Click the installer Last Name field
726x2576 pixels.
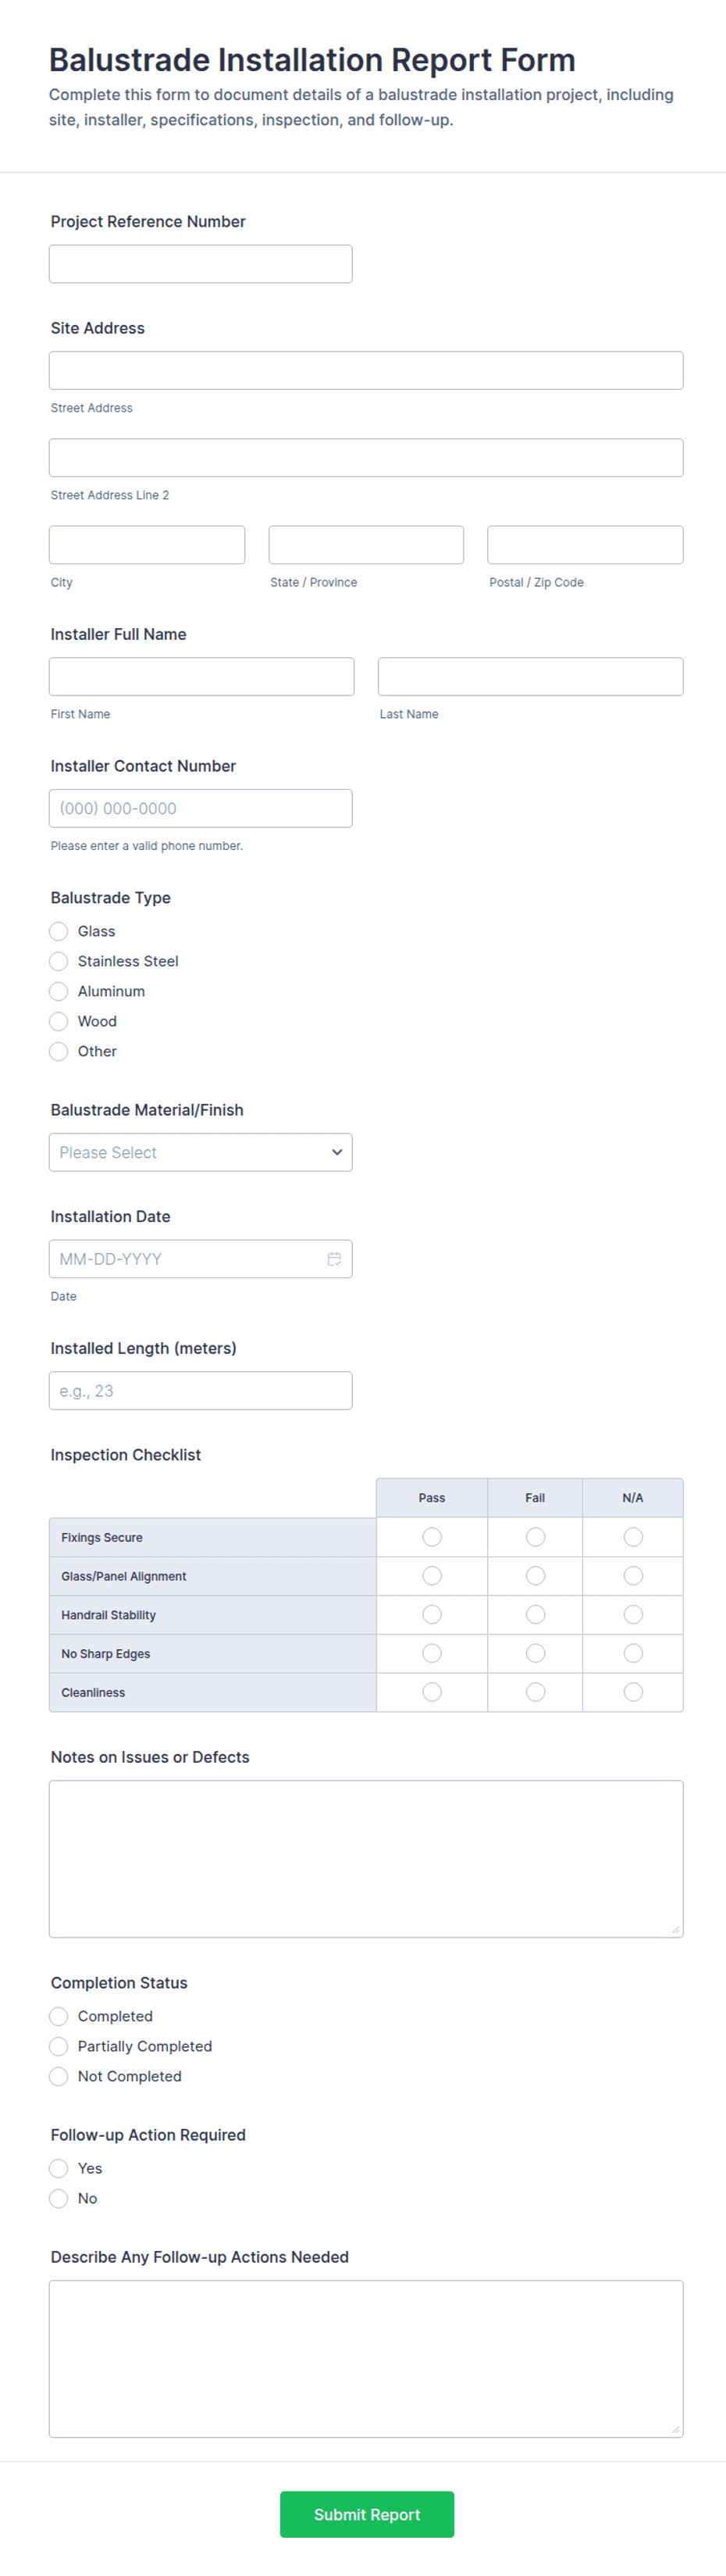(x=530, y=676)
